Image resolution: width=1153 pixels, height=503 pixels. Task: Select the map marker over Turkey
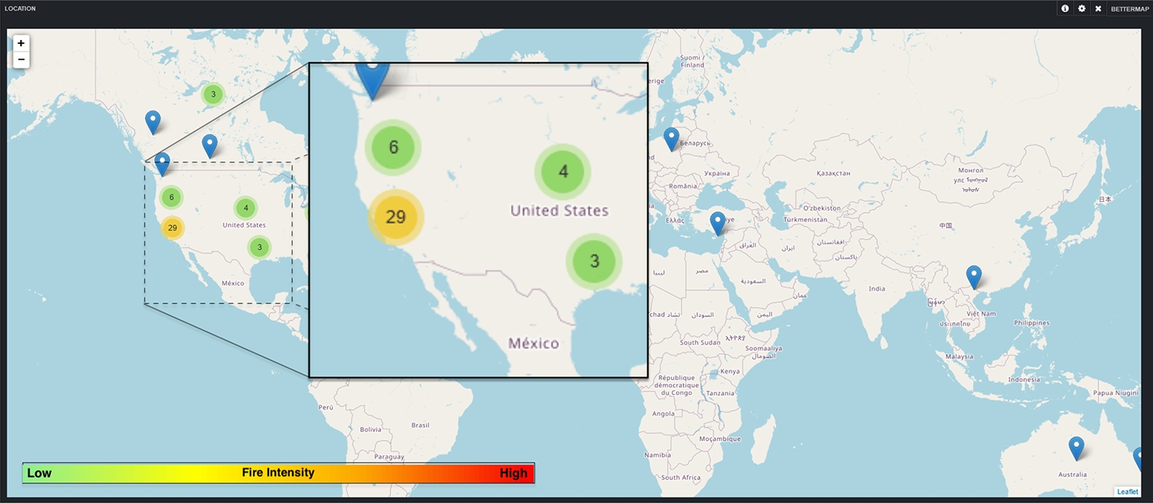pyautogui.click(x=717, y=222)
